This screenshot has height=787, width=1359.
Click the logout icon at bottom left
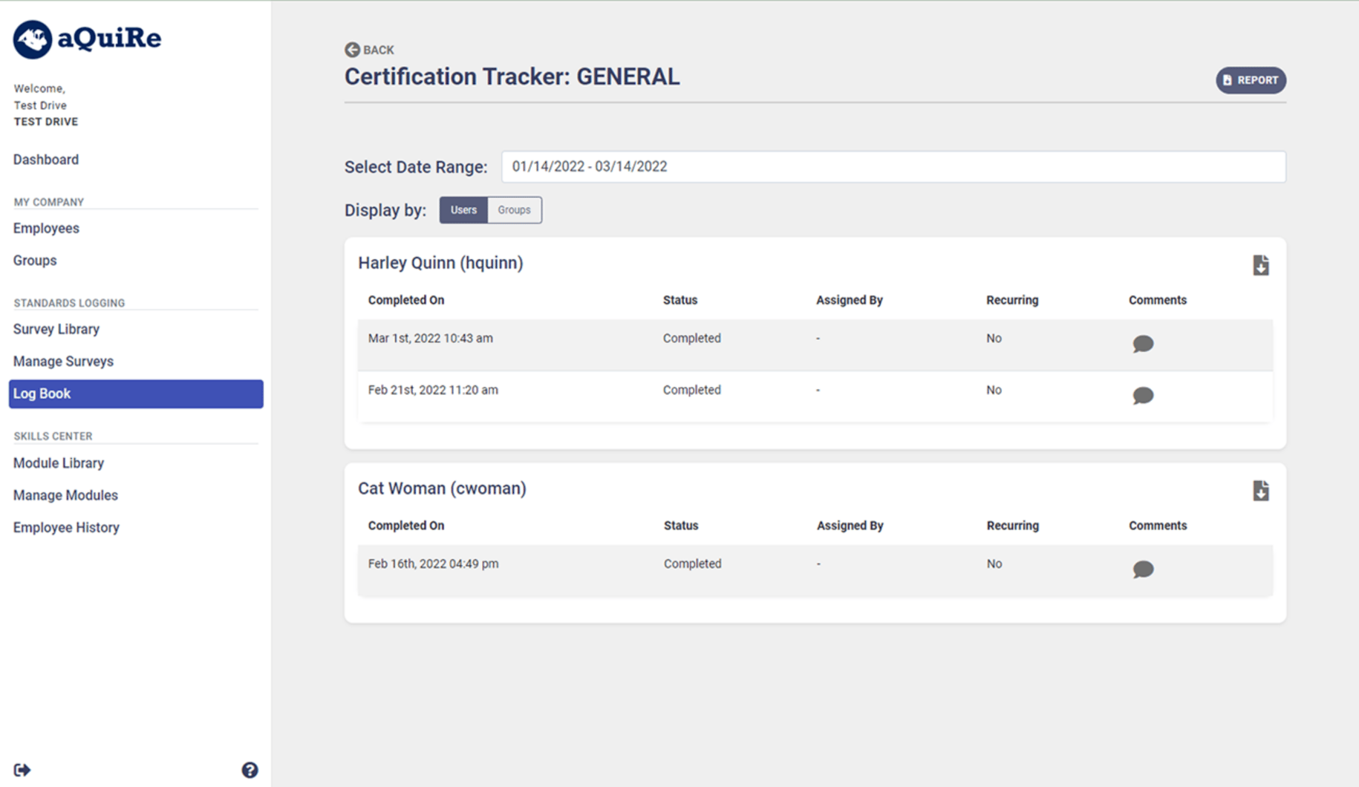pos(22,770)
